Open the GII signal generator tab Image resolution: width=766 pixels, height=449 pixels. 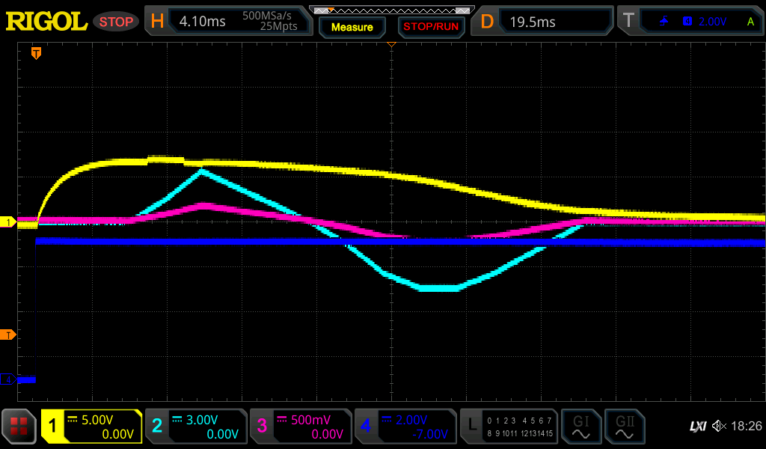pos(624,427)
